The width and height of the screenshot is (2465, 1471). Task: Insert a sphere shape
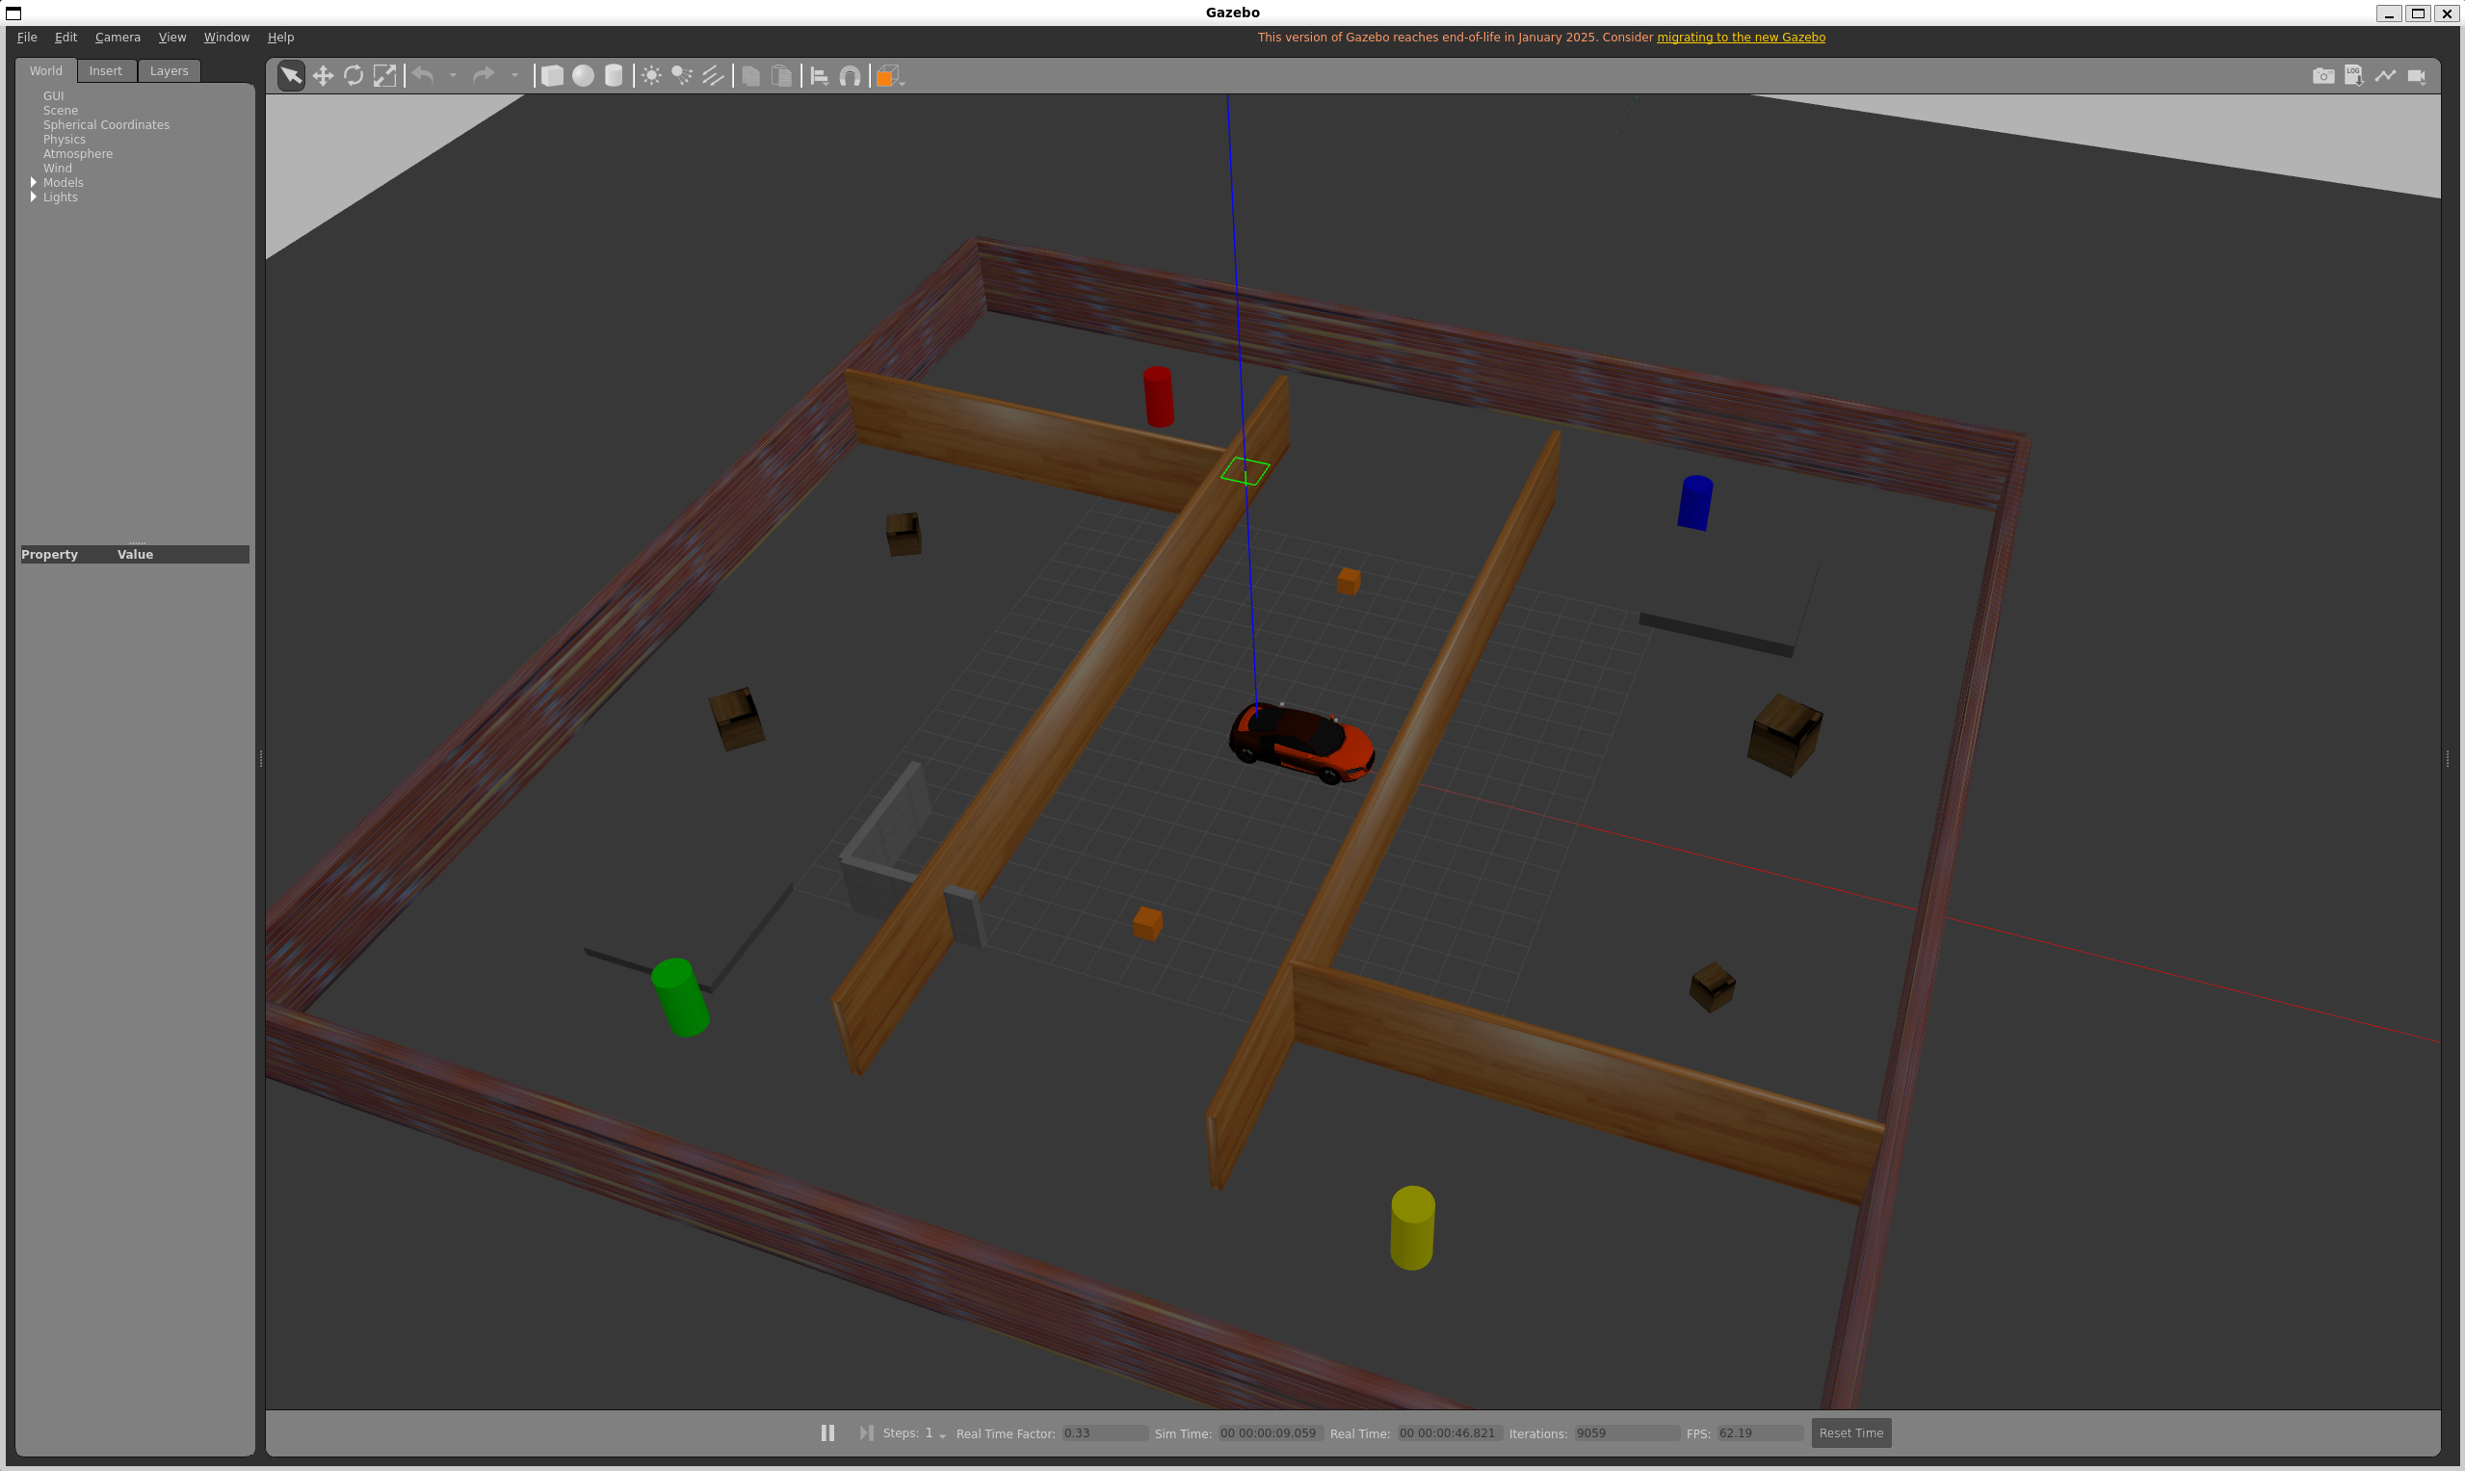(x=583, y=76)
